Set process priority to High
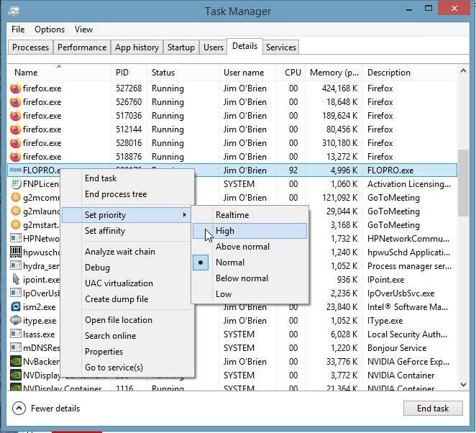This screenshot has height=433, width=476. [225, 231]
